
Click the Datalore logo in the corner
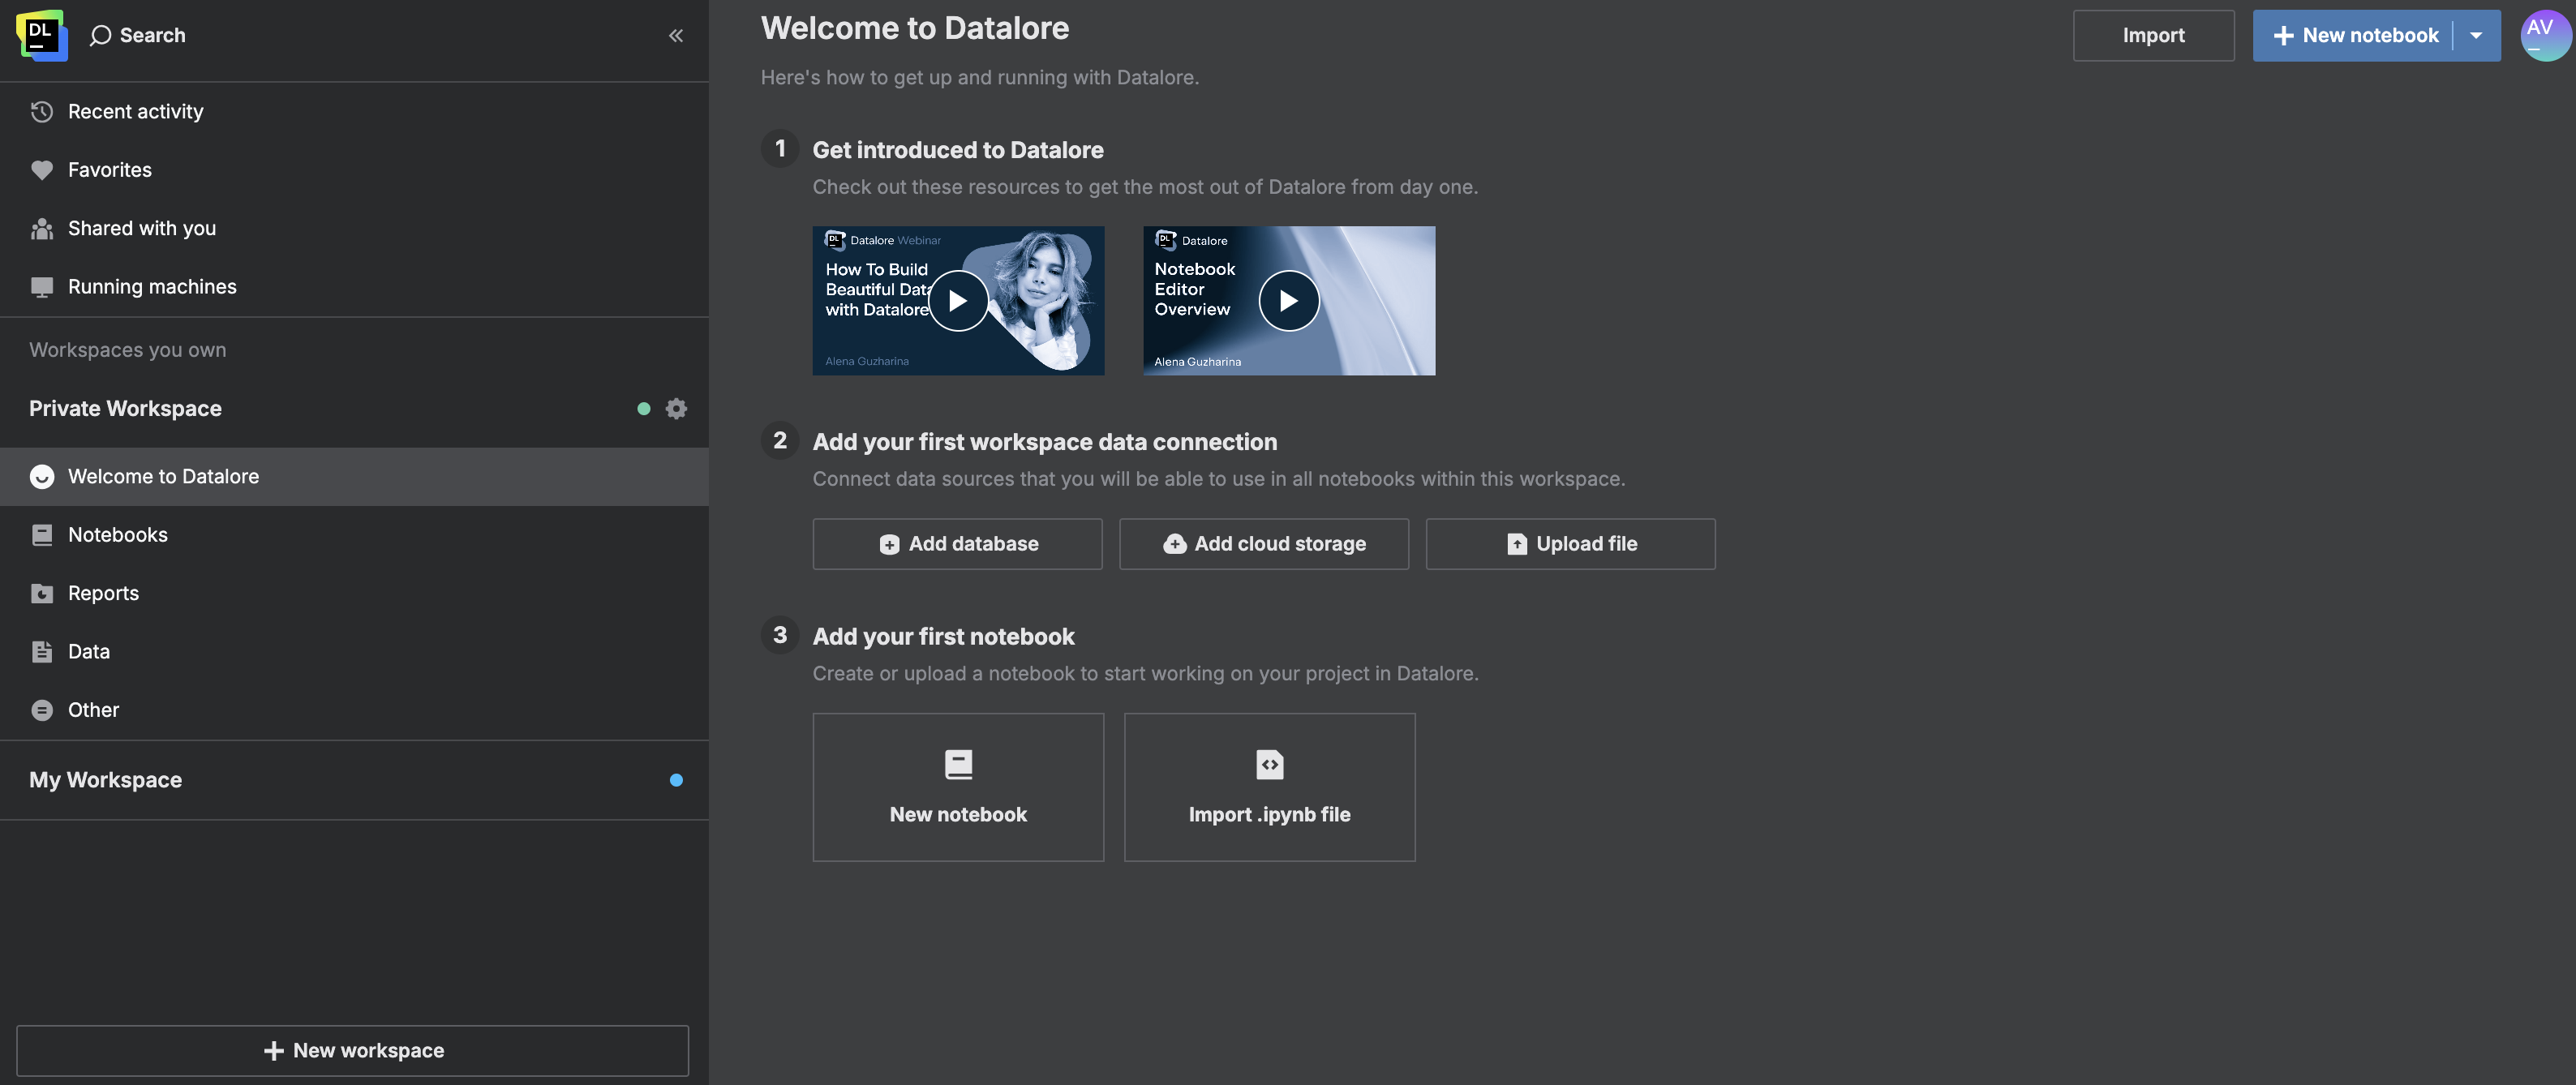tap(41, 34)
